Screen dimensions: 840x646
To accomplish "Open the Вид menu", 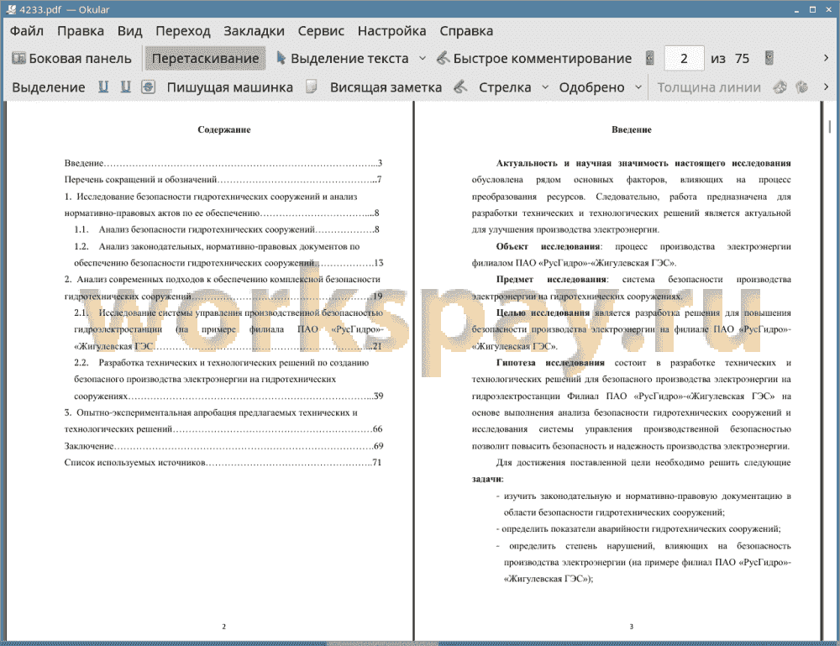I will point(129,31).
